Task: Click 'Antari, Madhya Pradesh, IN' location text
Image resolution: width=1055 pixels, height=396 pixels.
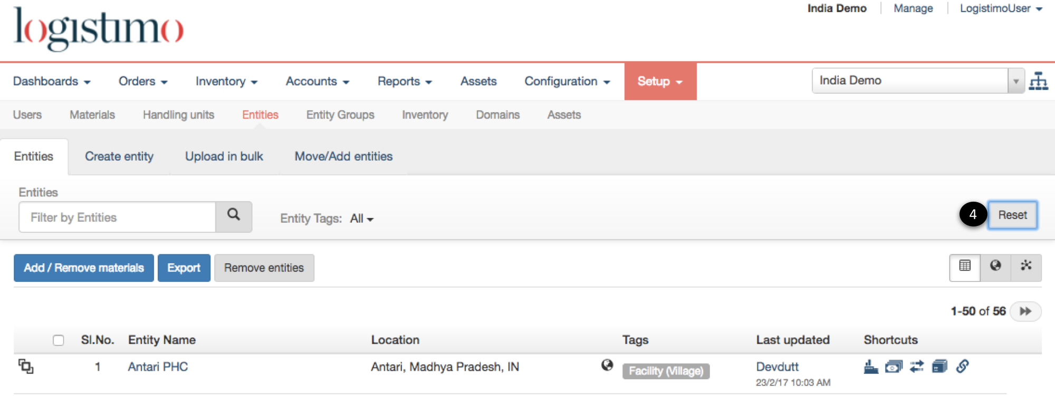Action: coord(445,367)
